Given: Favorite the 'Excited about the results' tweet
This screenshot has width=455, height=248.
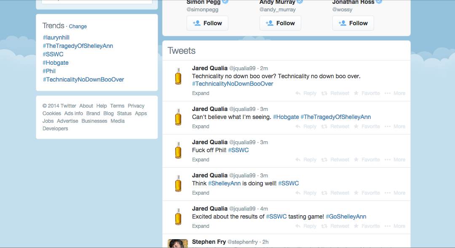Looking at the screenshot, I should point(367,226).
